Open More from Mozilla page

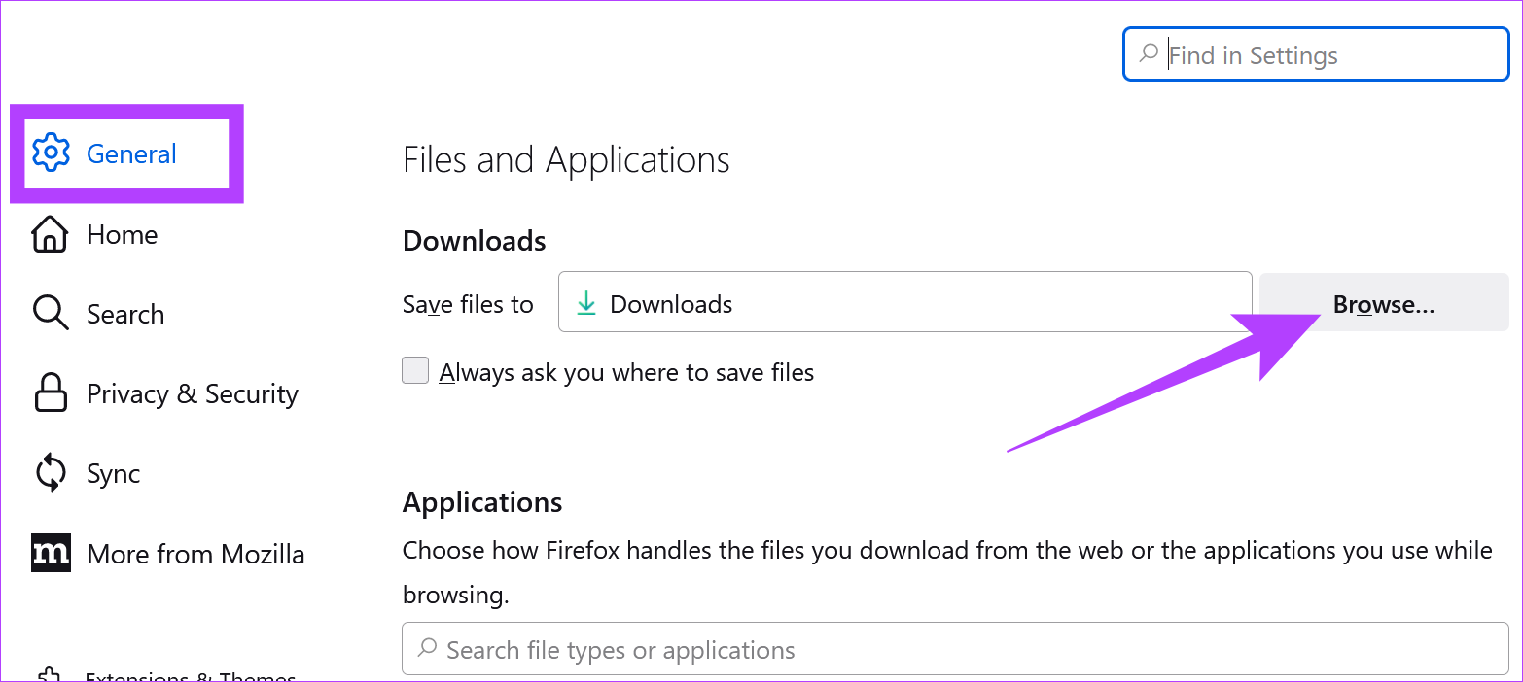(195, 554)
